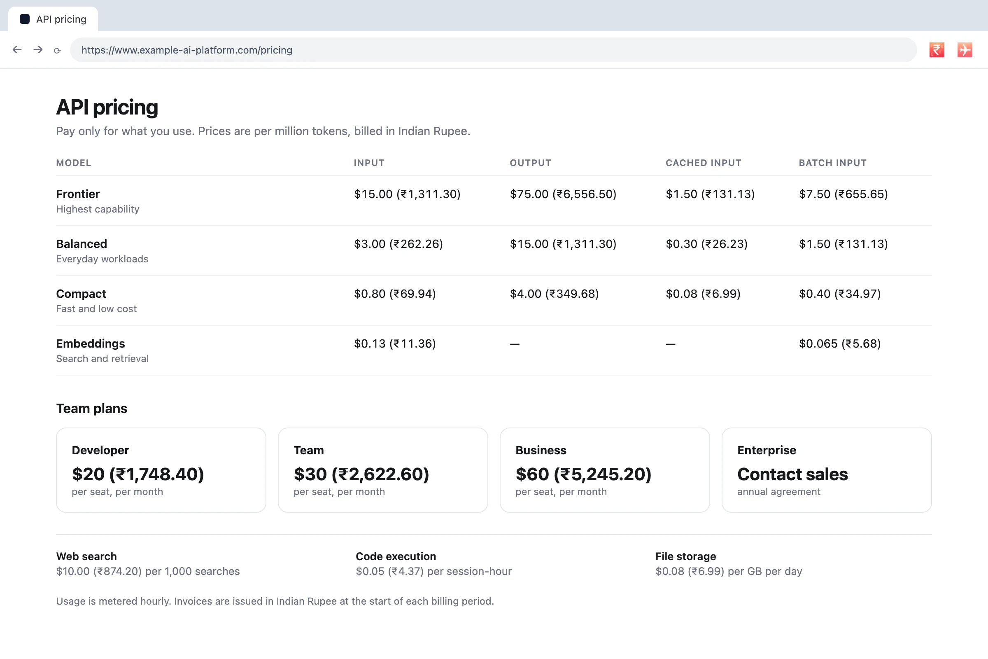Click the Web search pricing label
Viewport: 988px width, 659px height.
(86, 556)
